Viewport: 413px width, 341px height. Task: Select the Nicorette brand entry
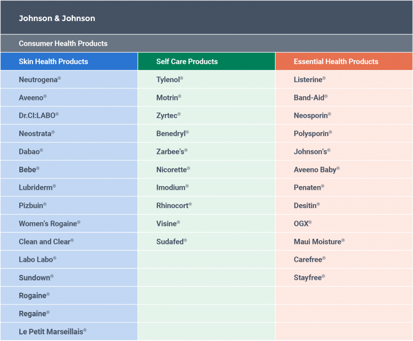(172, 170)
